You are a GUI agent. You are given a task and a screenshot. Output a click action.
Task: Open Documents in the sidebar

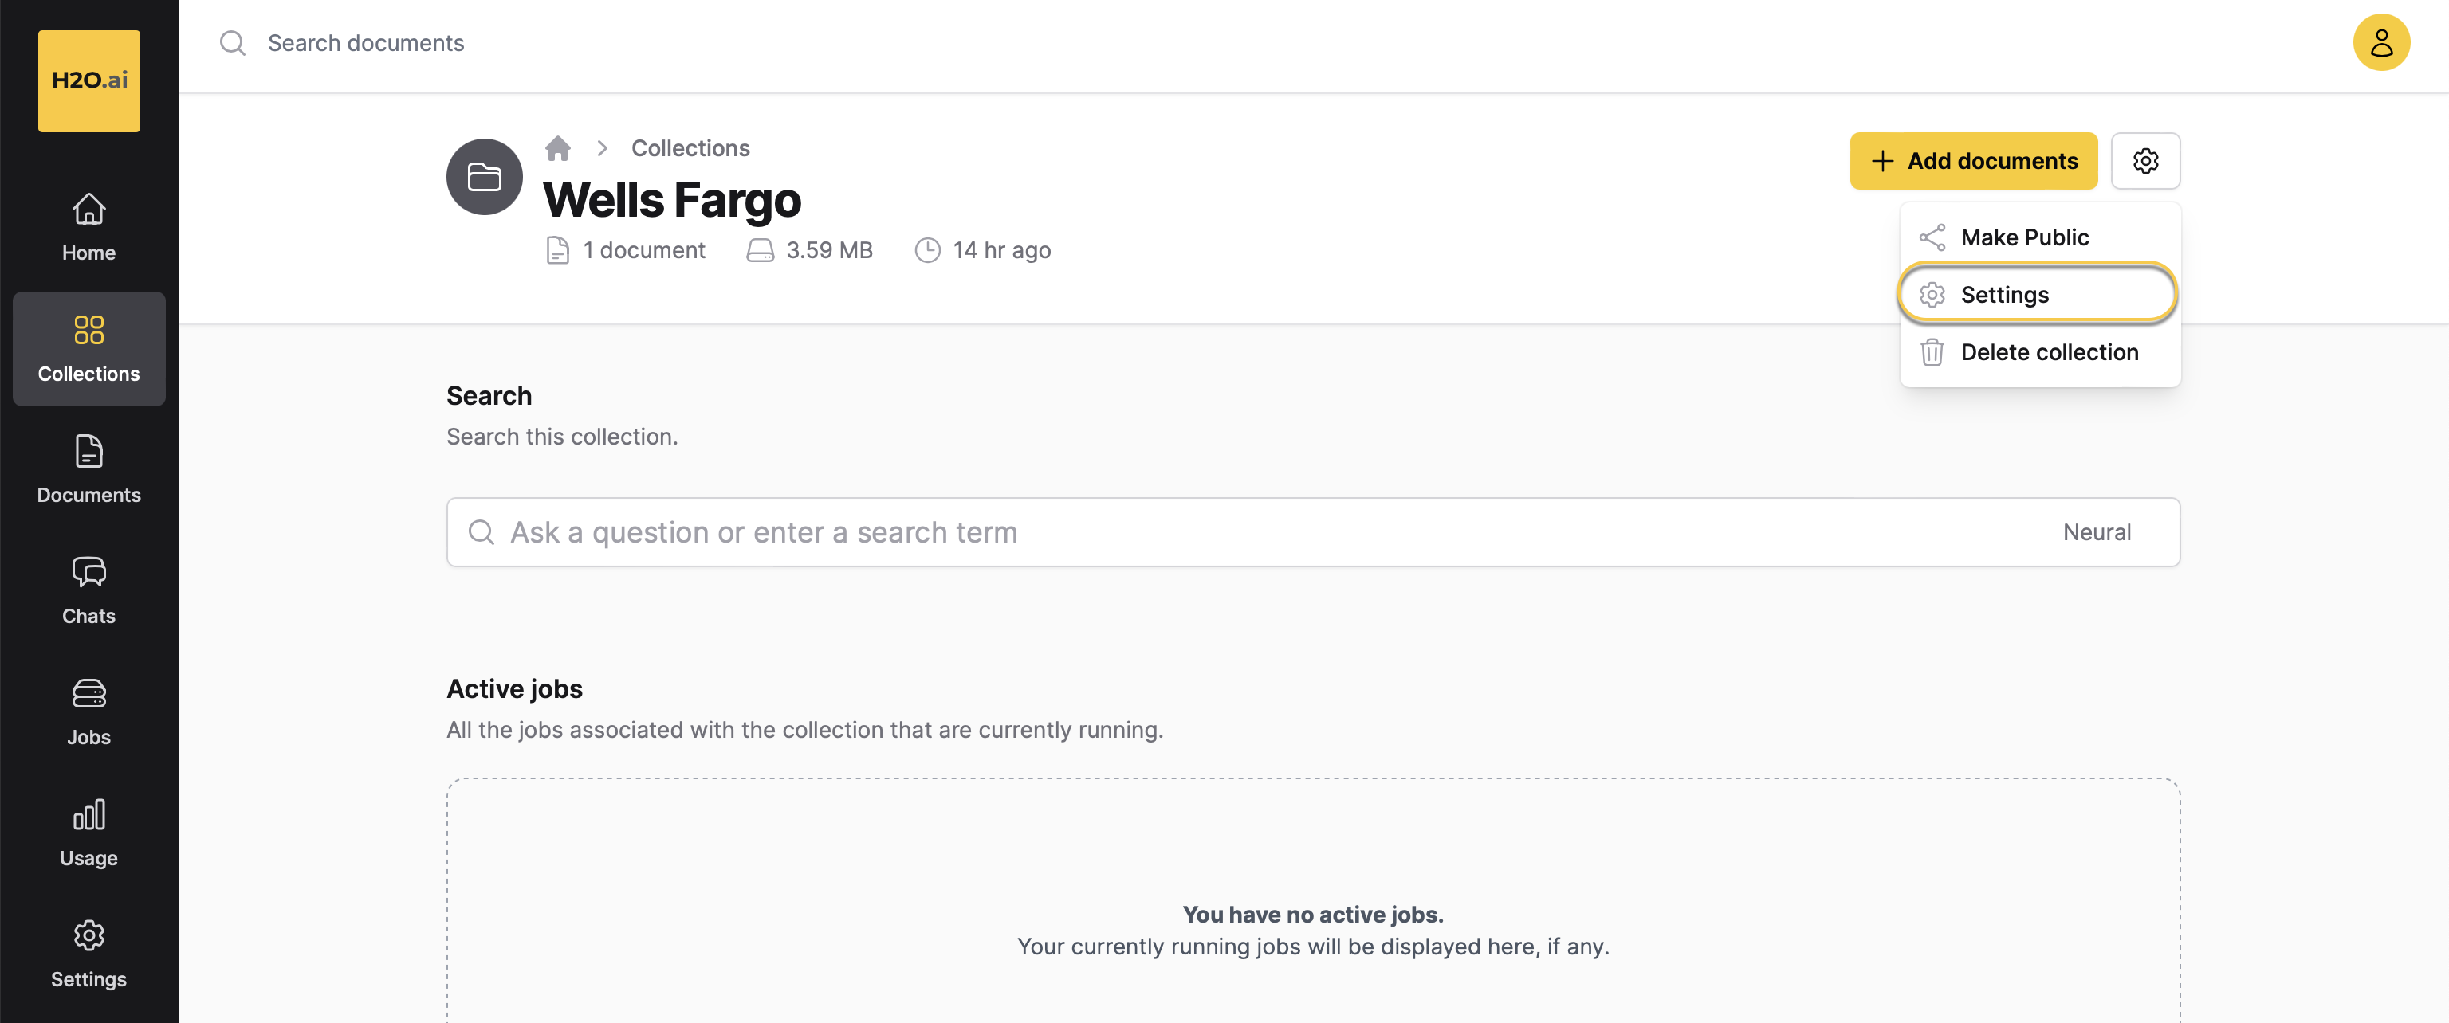(88, 469)
